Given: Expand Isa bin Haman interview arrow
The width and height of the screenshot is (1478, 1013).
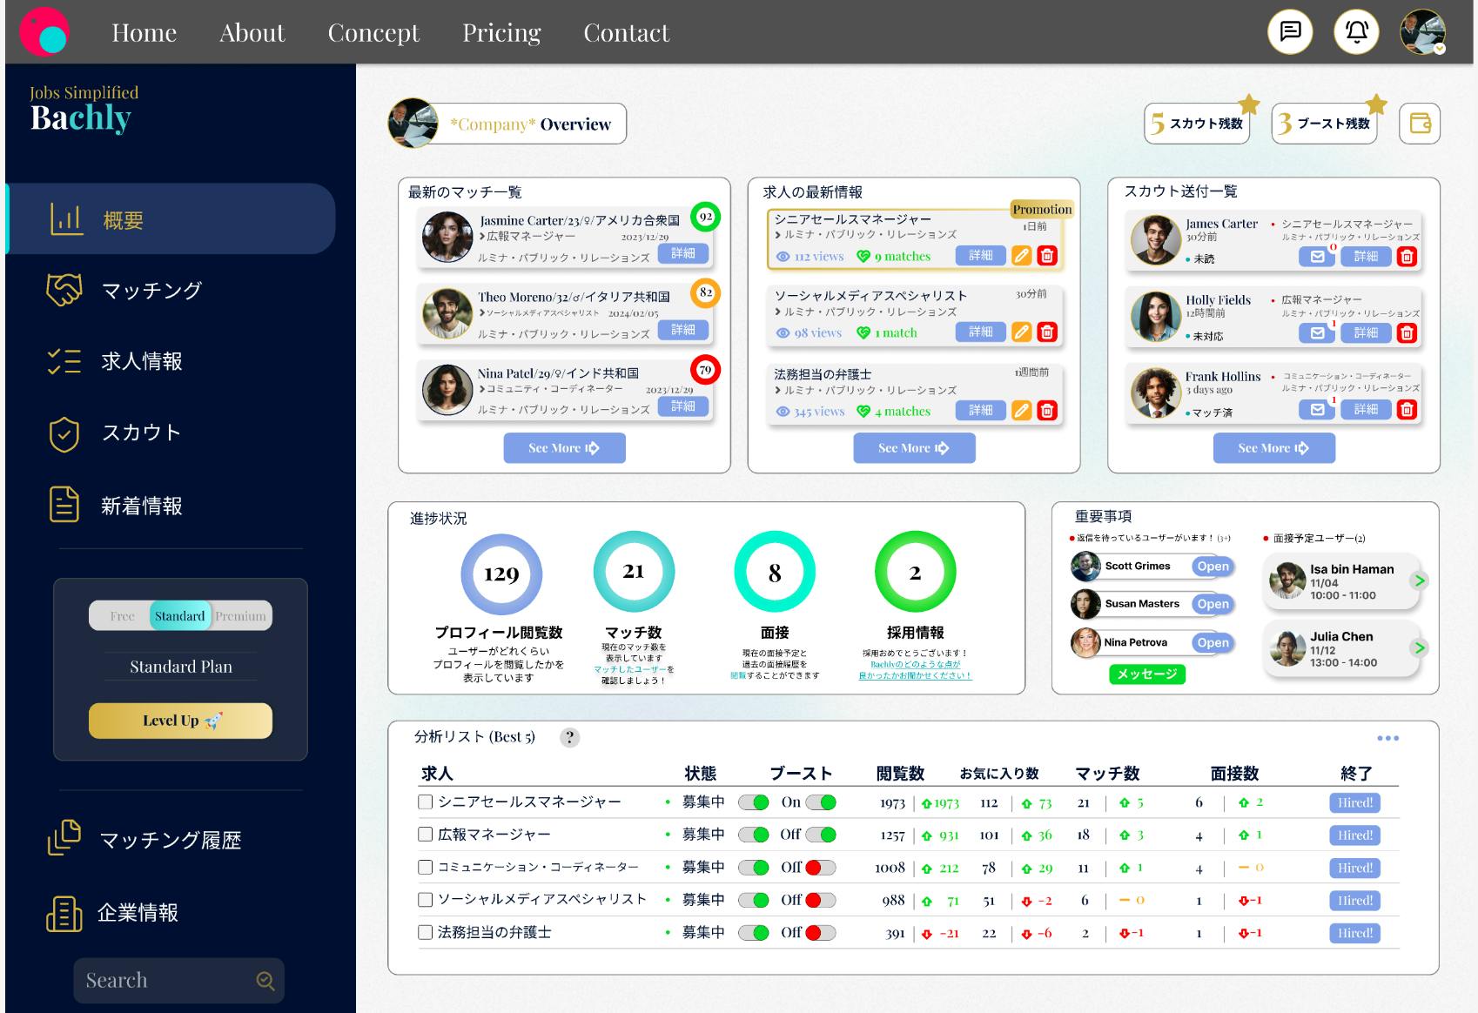Looking at the screenshot, I should pyautogui.click(x=1420, y=580).
